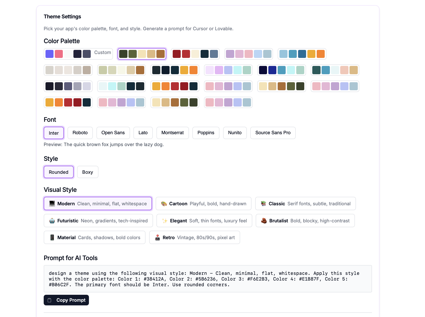This screenshot has height=317, width=425.
Task: Click the joystick icon on Retro style
Action: coord(157,238)
